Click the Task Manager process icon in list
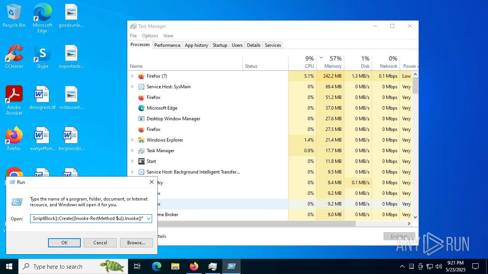The image size is (488, 274). coord(141,151)
